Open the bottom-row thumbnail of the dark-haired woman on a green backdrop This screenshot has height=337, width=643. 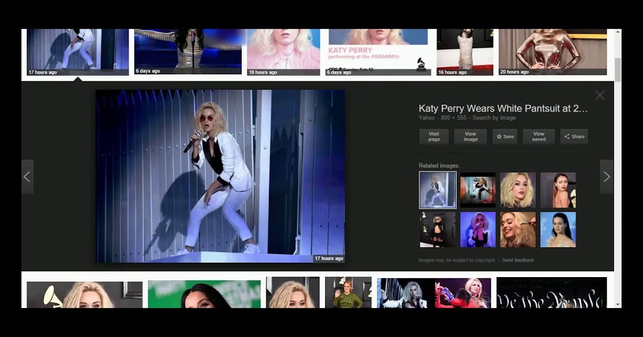coord(204,294)
